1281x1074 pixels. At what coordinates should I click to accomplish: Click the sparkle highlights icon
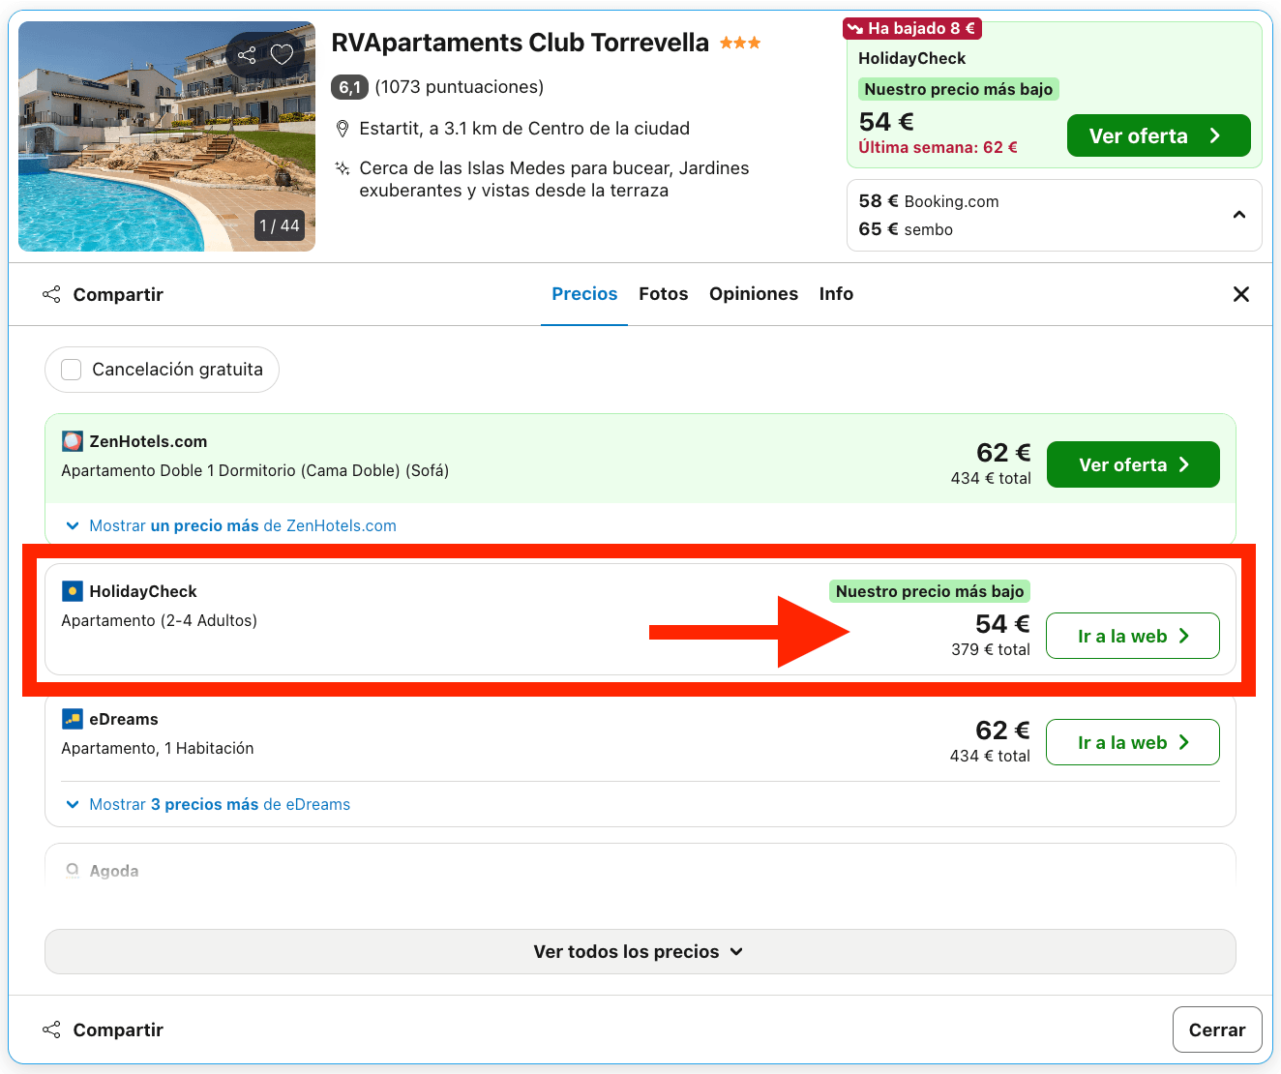(342, 168)
